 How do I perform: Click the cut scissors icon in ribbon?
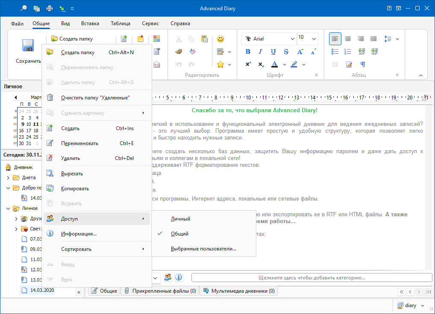pyautogui.click(x=179, y=39)
